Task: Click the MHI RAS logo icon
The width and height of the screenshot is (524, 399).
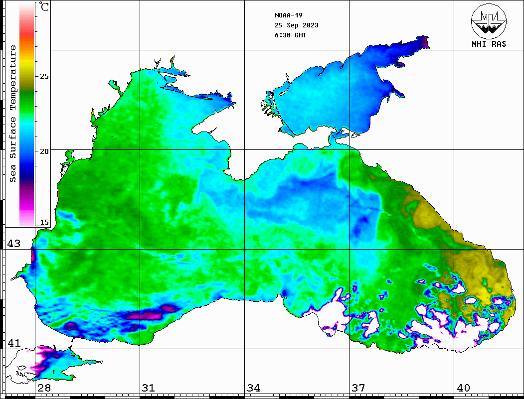Action: pyautogui.click(x=489, y=21)
